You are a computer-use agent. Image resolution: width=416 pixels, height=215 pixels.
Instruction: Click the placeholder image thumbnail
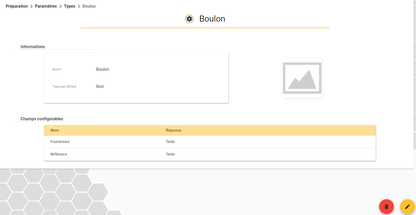(x=302, y=78)
